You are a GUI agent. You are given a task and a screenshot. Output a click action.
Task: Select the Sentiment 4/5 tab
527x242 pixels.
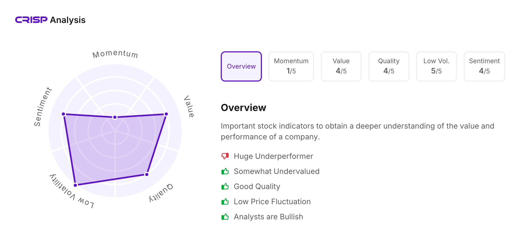[x=484, y=66]
